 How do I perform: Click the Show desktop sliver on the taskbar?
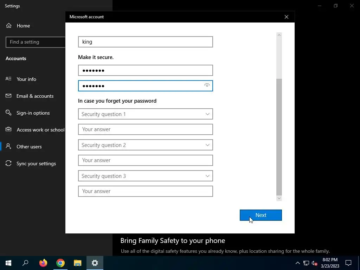[x=359, y=263]
